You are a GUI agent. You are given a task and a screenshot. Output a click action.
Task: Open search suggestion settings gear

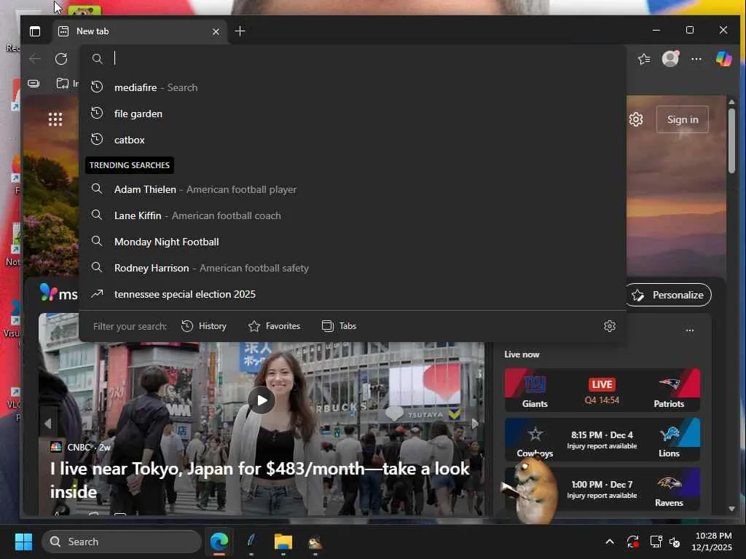pyautogui.click(x=610, y=326)
